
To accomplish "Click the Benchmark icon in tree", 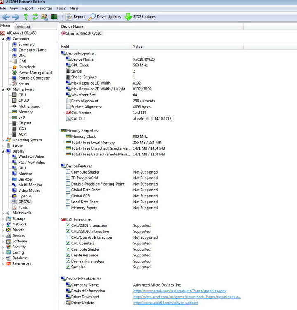I will [x=8, y=264].
